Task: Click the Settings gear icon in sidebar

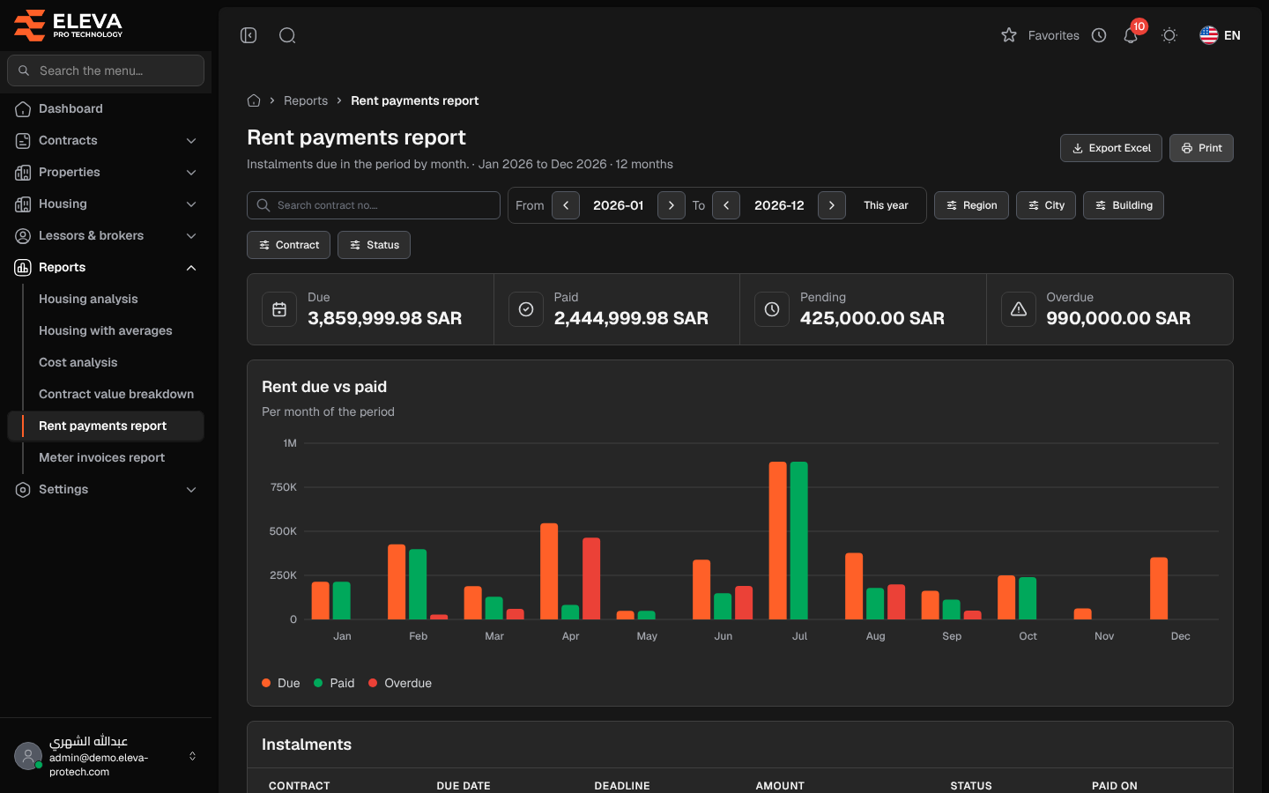Action: pos(23,490)
